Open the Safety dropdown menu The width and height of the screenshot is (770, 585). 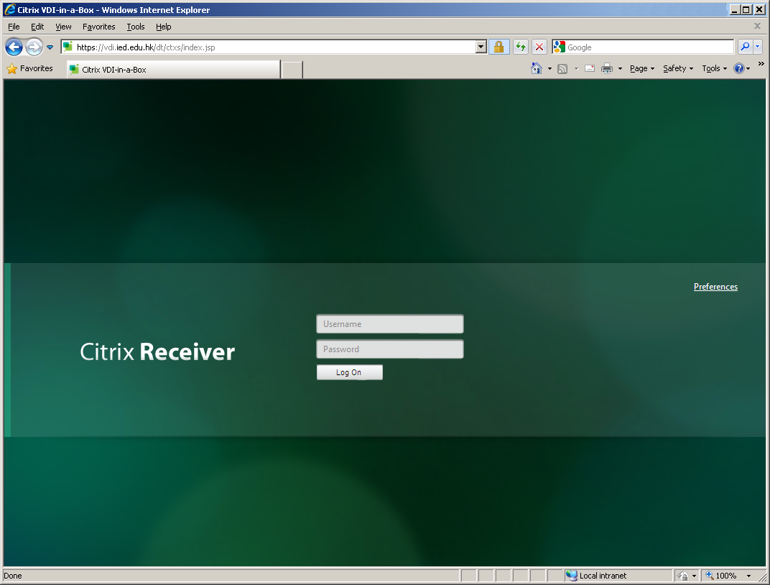tap(677, 69)
